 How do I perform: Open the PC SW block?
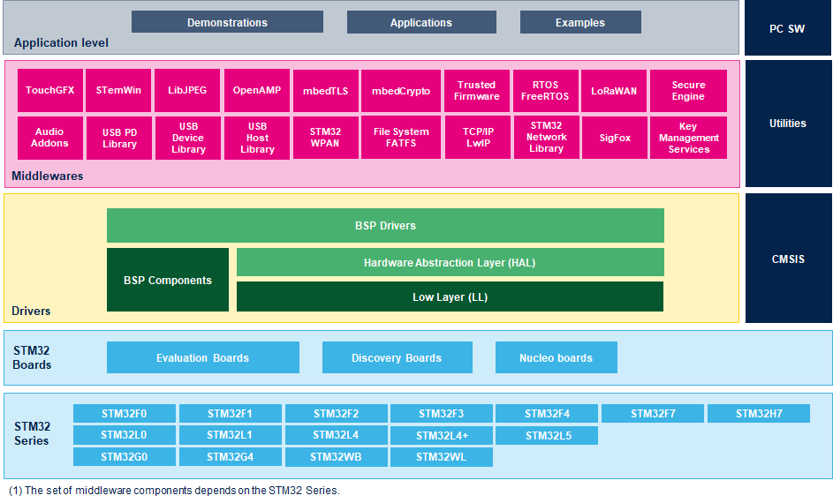pos(787,28)
